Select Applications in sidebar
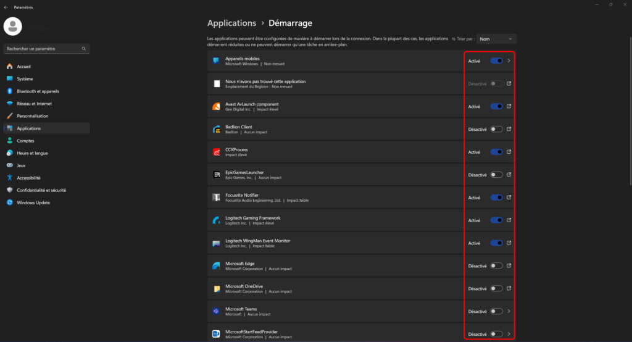This screenshot has width=632, height=342. tap(46, 128)
